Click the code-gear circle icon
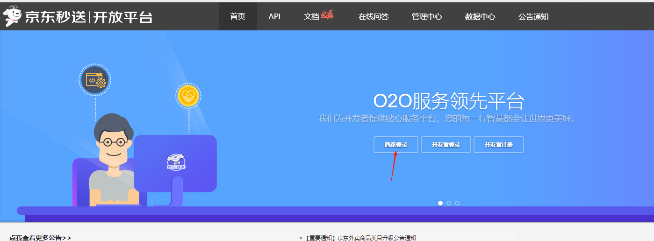654x241 pixels. pos(95,80)
